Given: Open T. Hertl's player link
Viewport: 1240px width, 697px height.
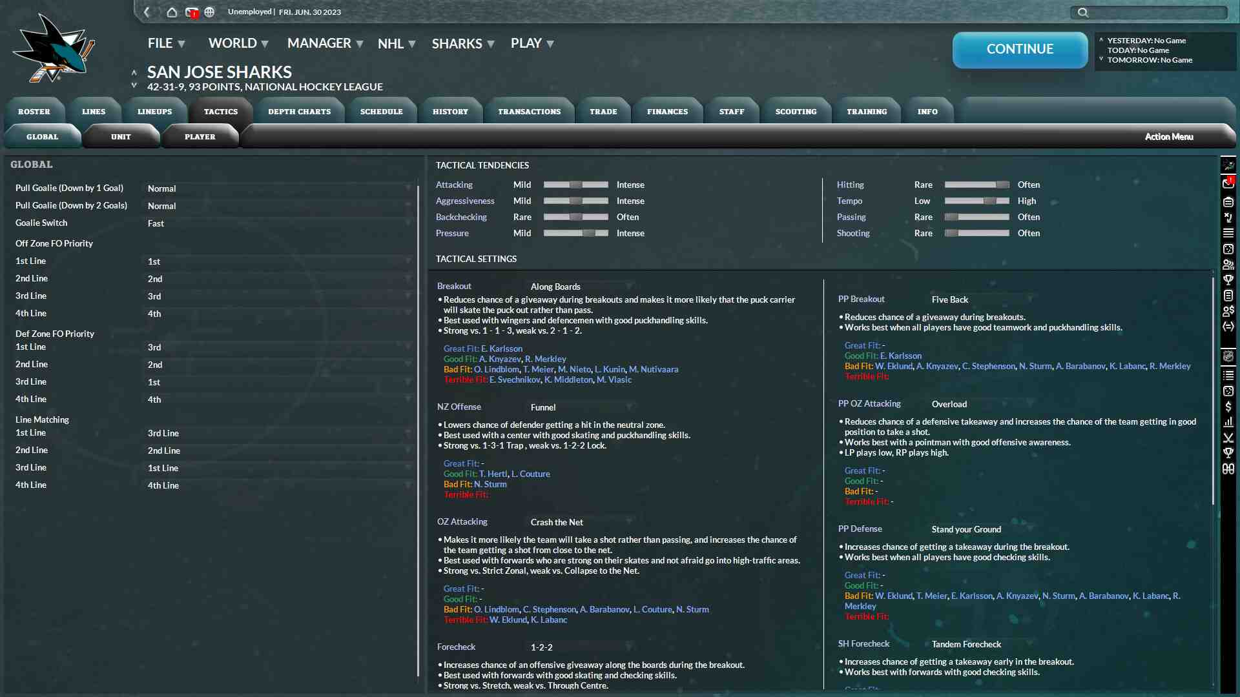Looking at the screenshot, I should click(x=493, y=474).
